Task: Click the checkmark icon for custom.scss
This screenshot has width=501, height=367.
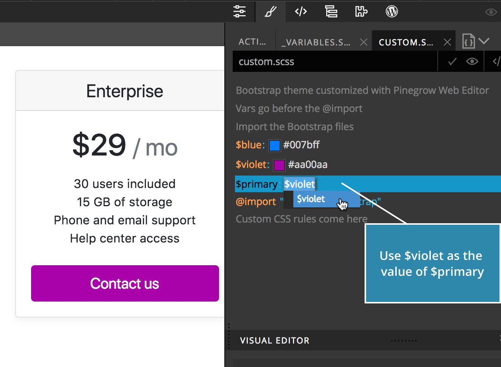Action: (x=452, y=62)
